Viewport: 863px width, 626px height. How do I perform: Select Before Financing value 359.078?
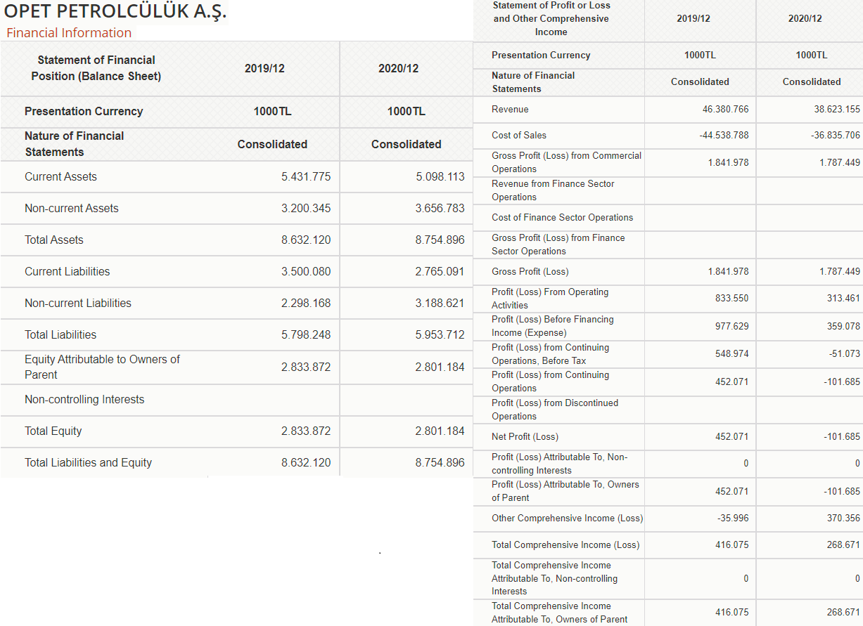(844, 326)
